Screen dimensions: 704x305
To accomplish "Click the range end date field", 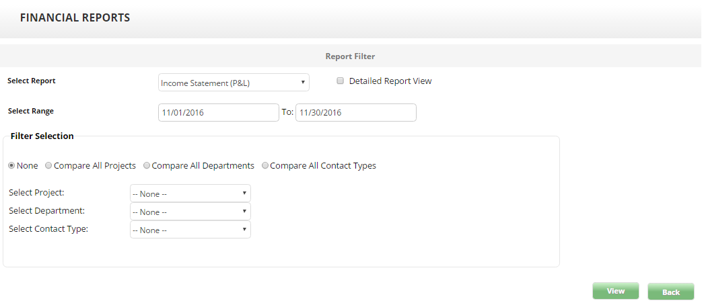I will [355, 113].
